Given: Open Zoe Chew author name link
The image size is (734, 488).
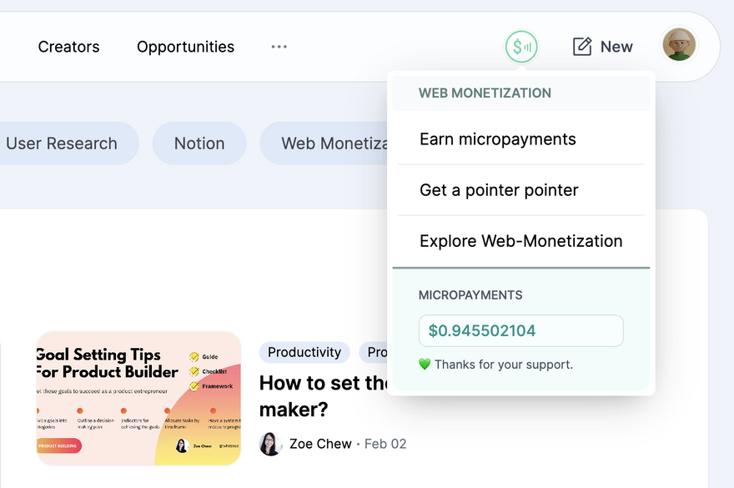Looking at the screenshot, I should 320,444.
